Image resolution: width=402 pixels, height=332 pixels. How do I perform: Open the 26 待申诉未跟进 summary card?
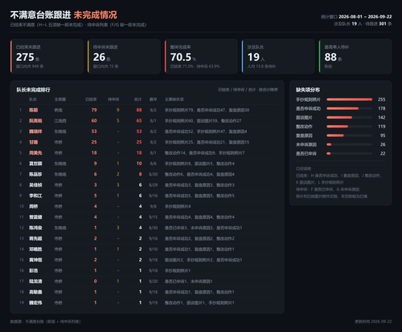click(124, 56)
